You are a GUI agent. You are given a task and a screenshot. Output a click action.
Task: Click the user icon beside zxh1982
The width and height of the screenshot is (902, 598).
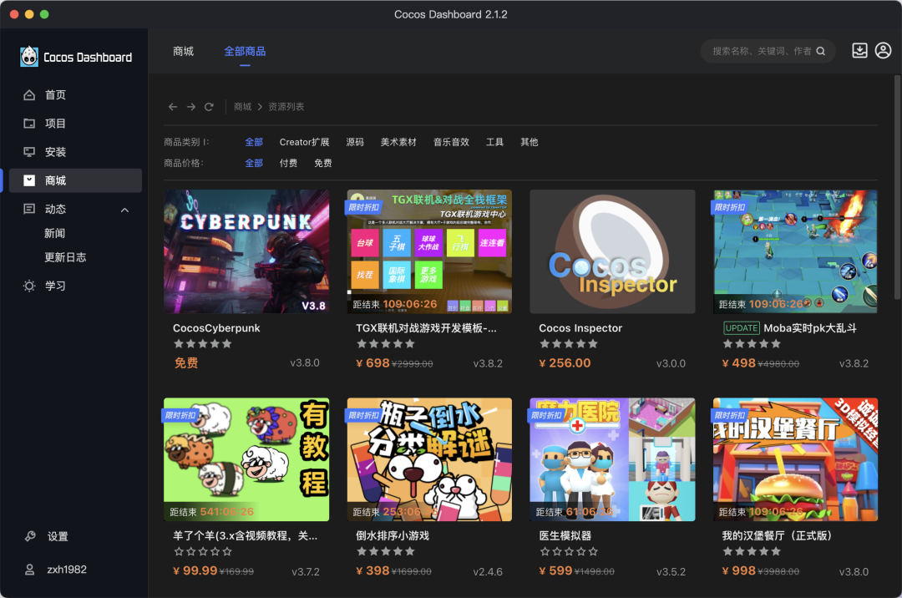pos(30,570)
